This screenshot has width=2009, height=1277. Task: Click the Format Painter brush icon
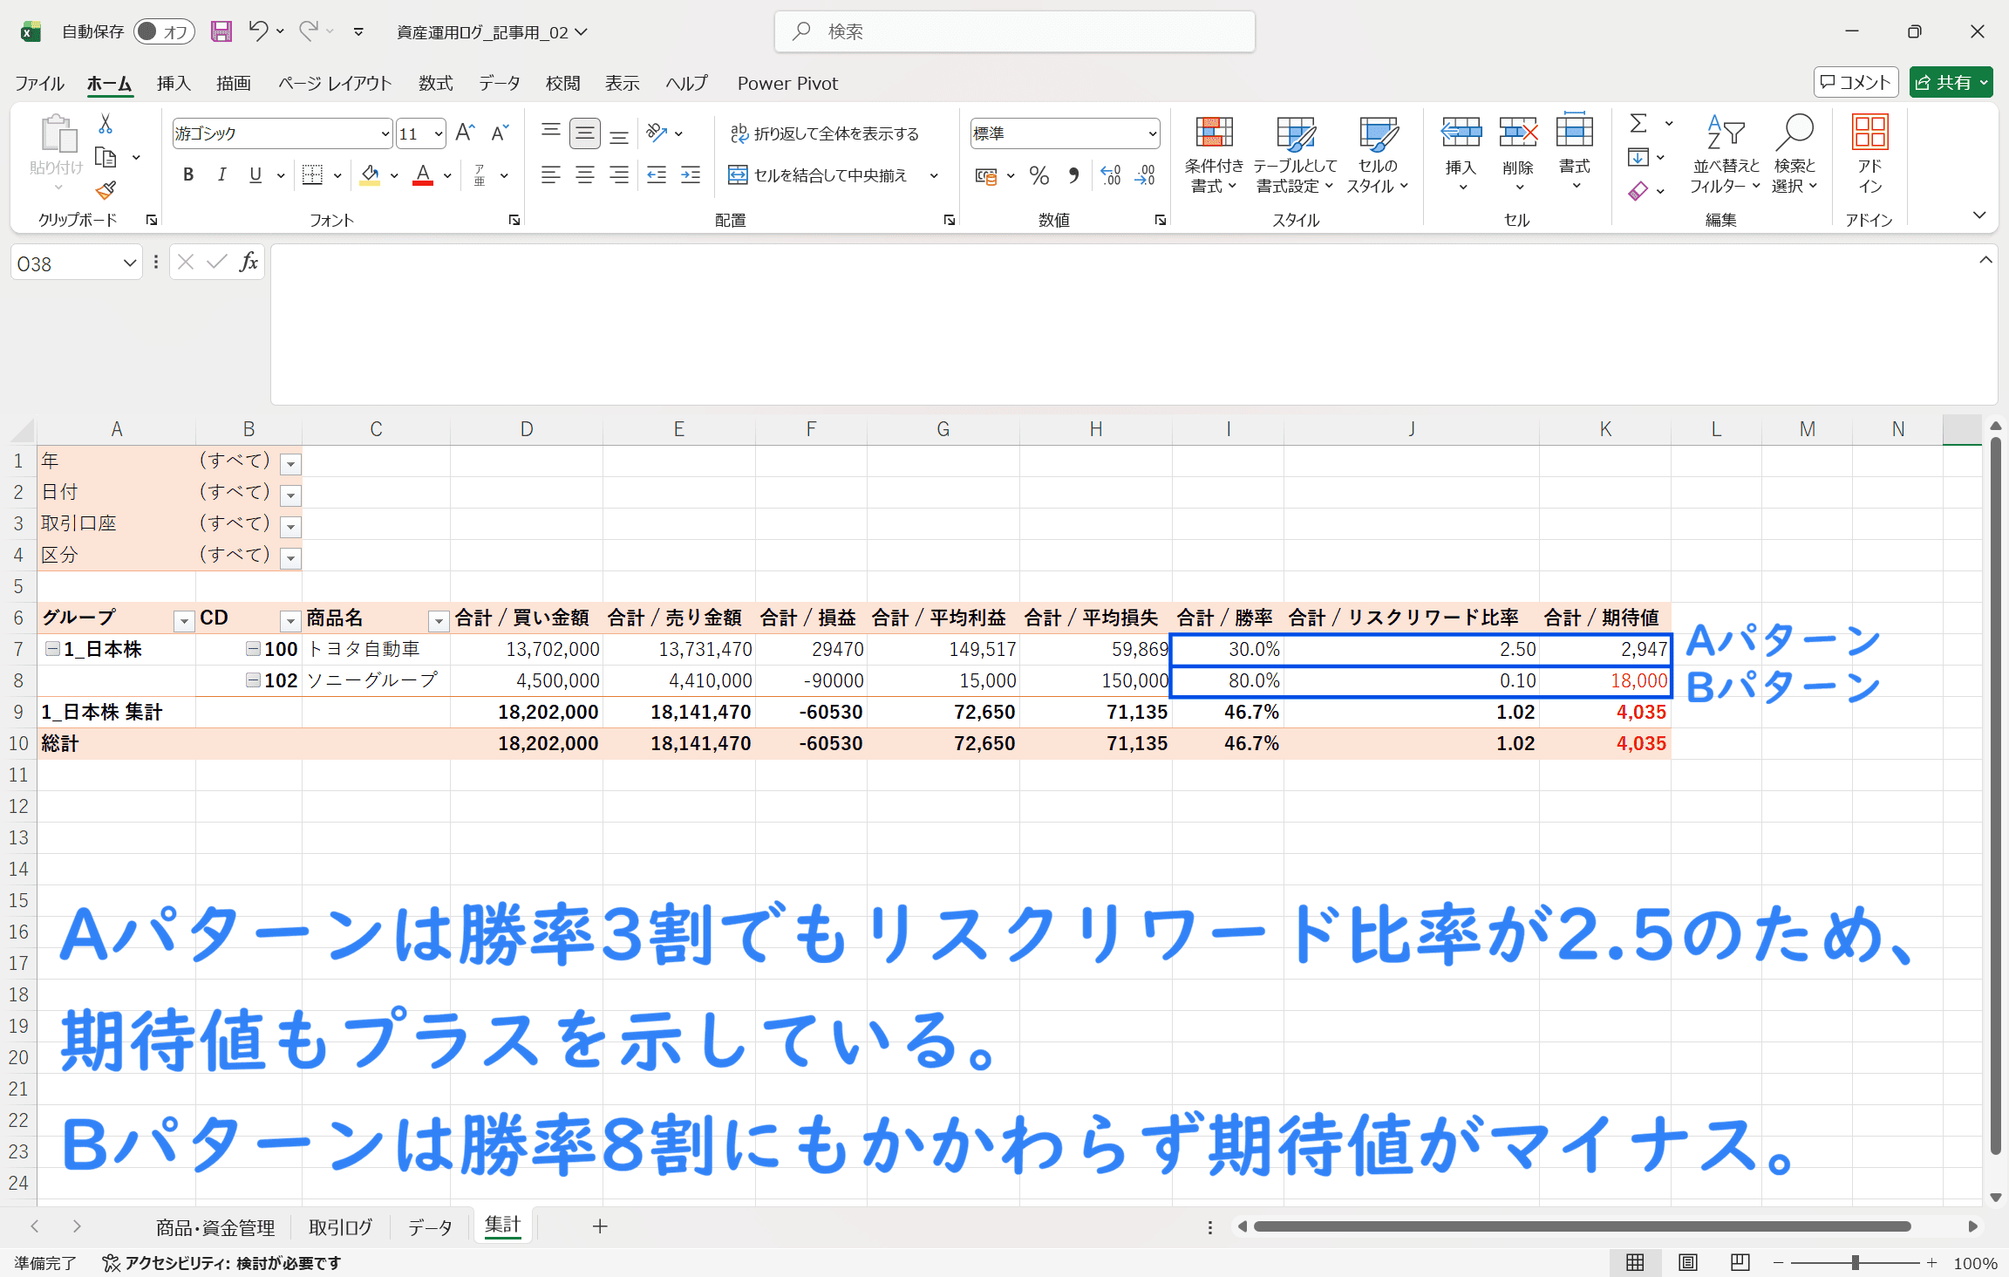tap(106, 189)
